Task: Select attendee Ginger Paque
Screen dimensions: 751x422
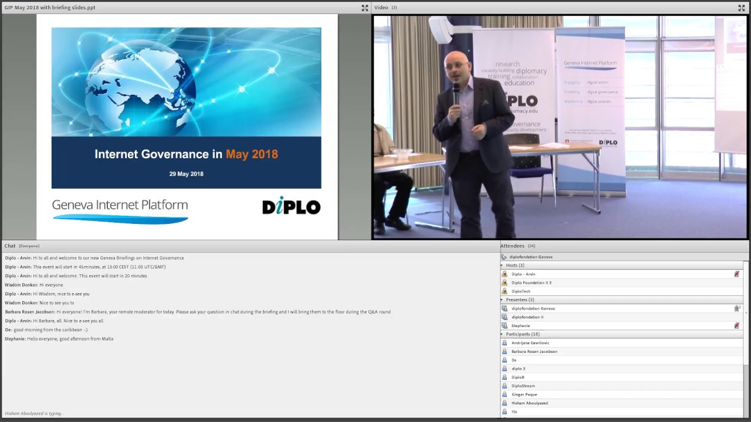Action: [621, 394]
